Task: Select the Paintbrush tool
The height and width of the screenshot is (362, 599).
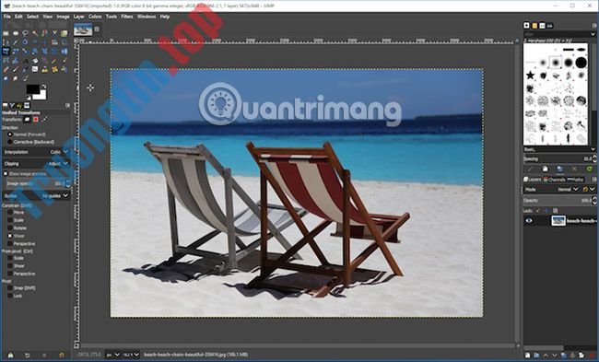Action: tap(64, 61)
